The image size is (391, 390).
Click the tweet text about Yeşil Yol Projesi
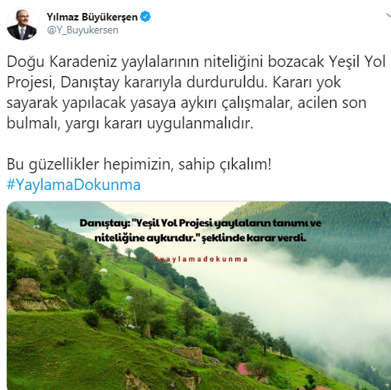click(x=196, y=92)
